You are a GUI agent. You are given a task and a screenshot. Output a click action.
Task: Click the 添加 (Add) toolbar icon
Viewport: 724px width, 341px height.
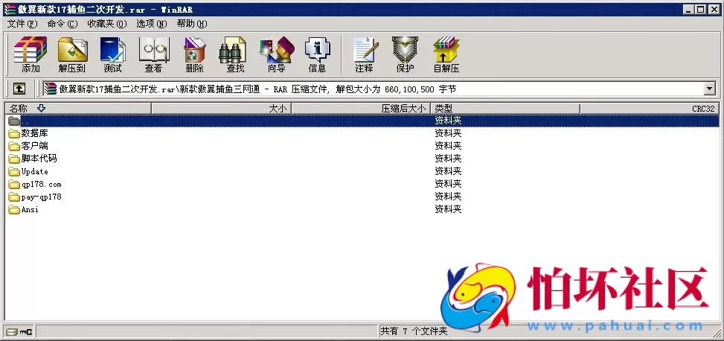[31, 54]
